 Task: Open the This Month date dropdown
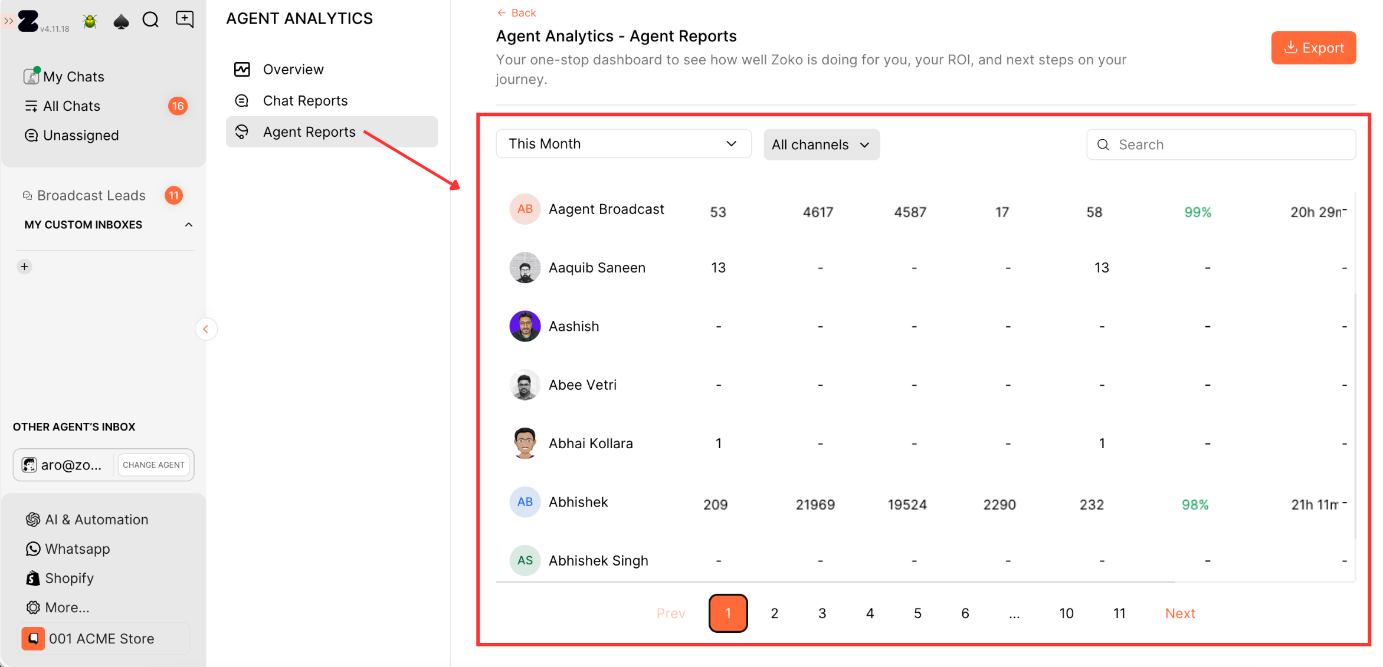(623, 144)
